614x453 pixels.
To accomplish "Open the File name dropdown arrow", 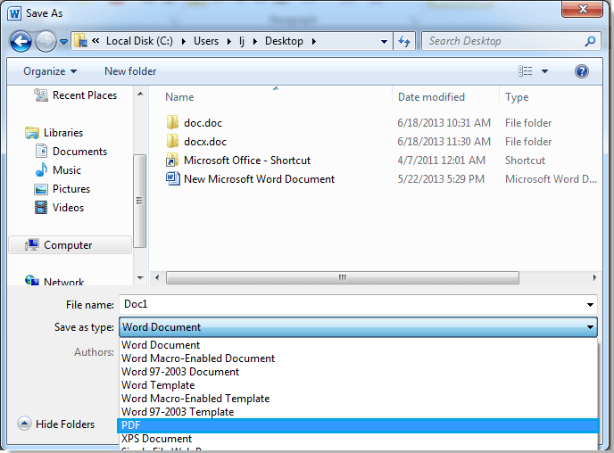I will [590, 304].
